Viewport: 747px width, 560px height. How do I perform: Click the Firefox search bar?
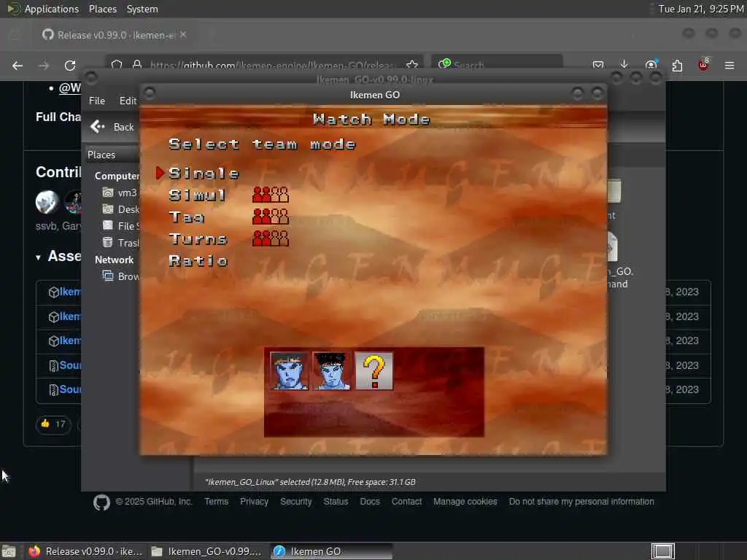tap(497, 64)
